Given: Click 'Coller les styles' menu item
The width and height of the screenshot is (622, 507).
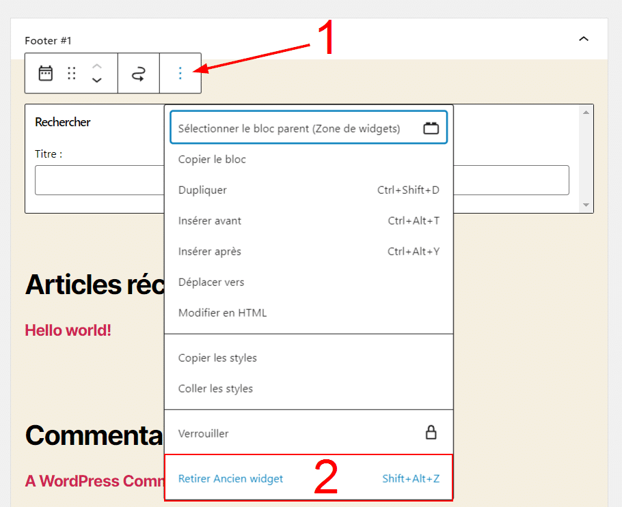Looking at the screenshot, I should [x=215, y=389].
